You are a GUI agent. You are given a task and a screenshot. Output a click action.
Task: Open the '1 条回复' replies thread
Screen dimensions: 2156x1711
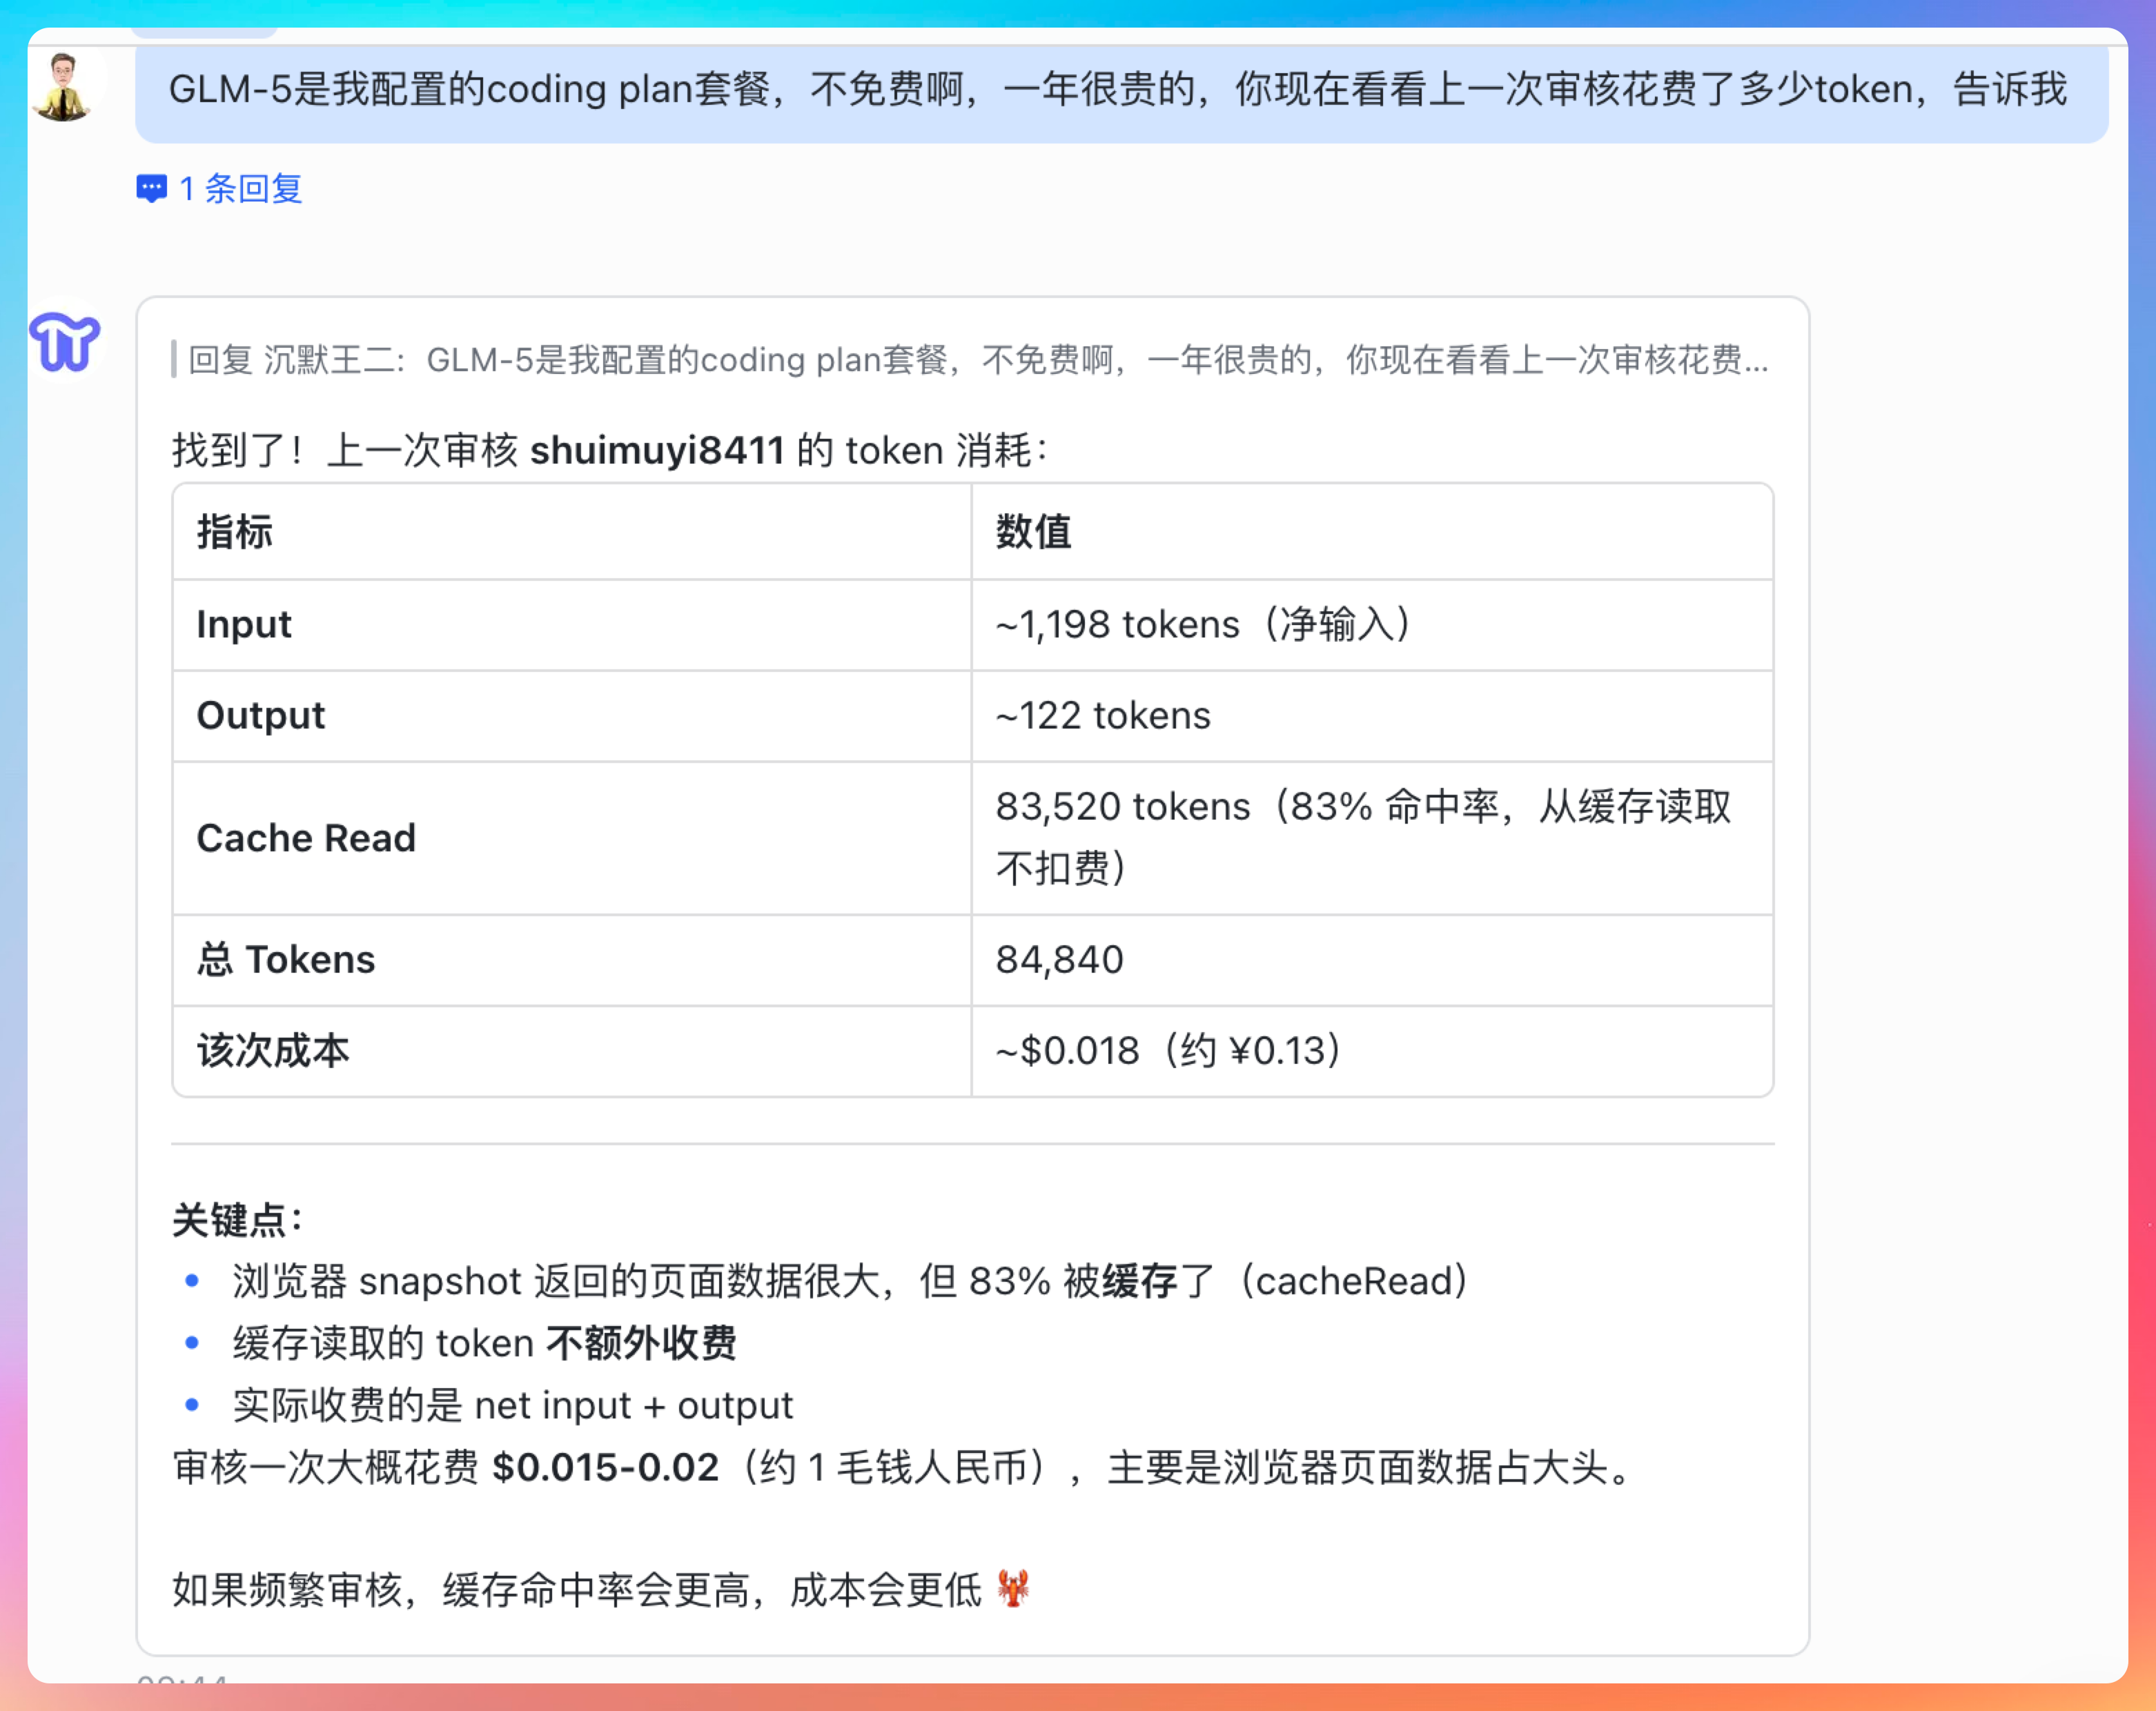point(240,189)
